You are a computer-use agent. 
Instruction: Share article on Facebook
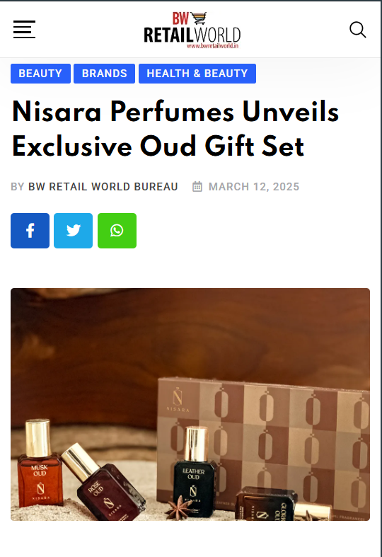coord(30,231)
